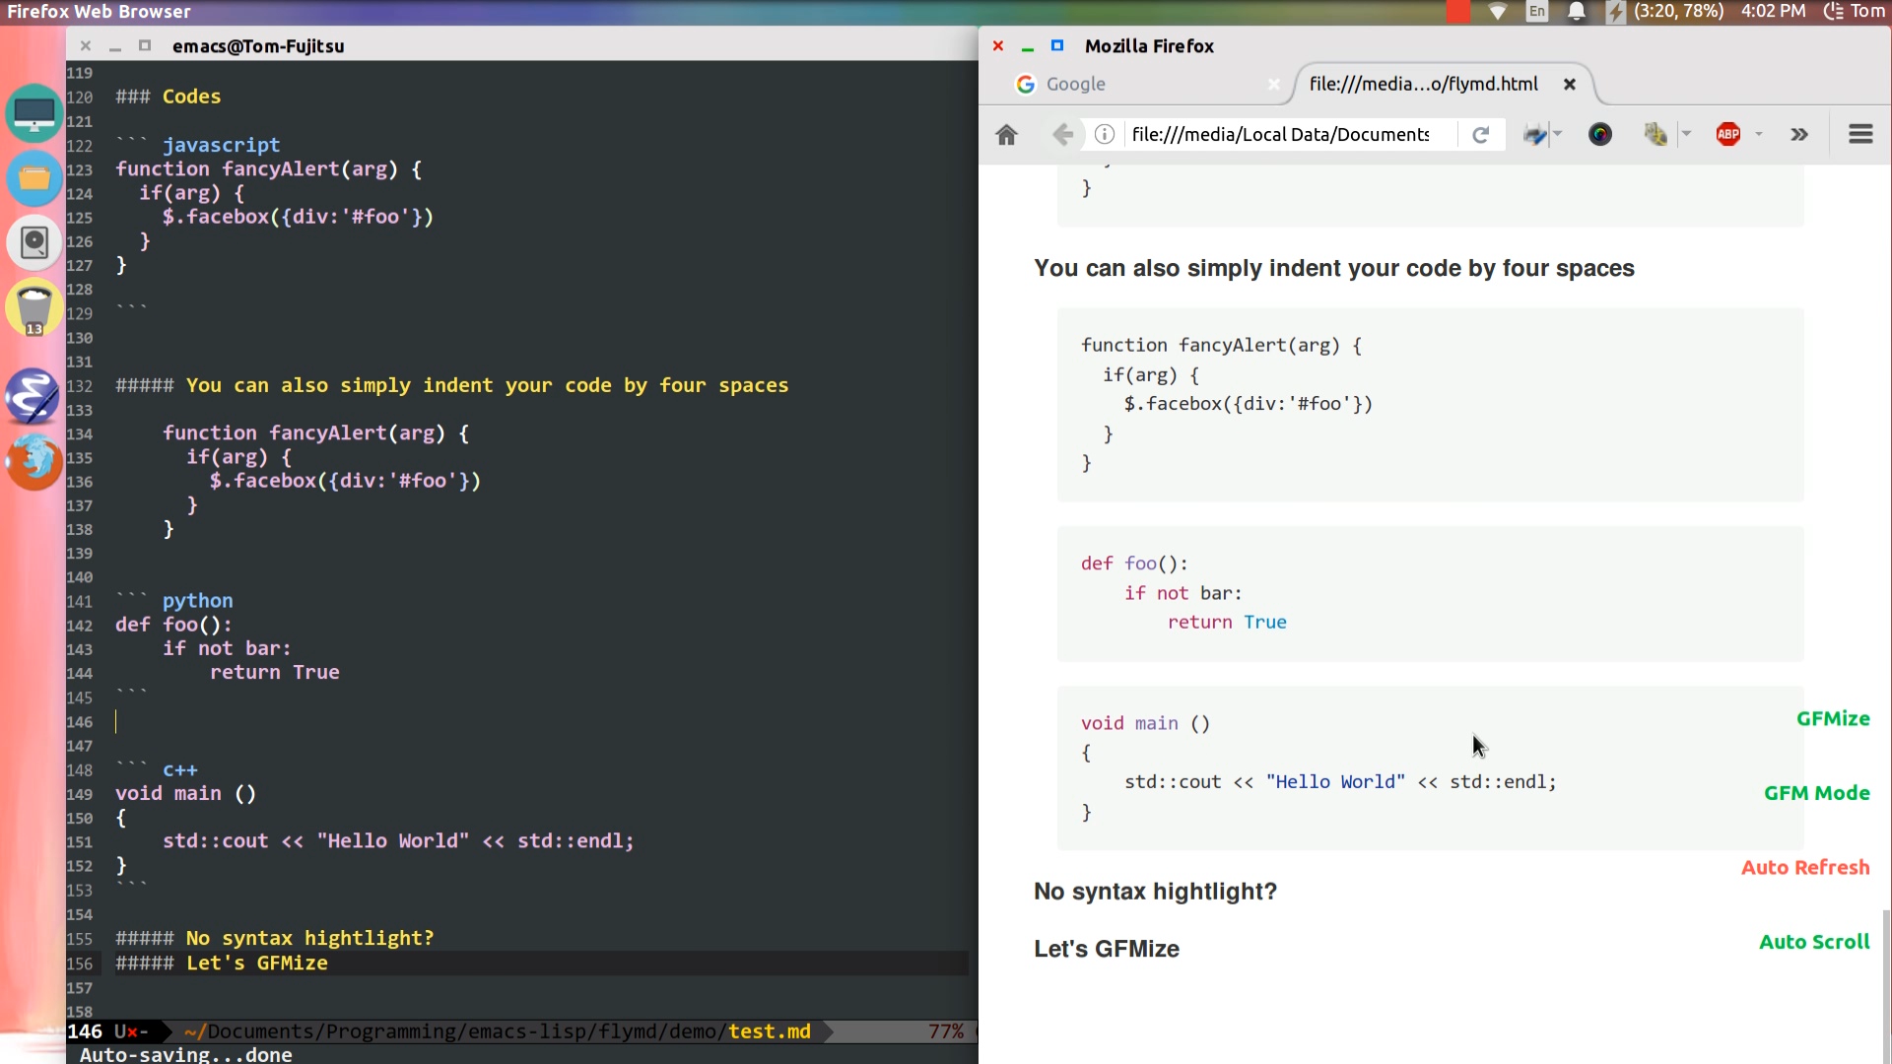Click the GFMize link
Screen dimensions: 1892x1064
[1832, 719]
